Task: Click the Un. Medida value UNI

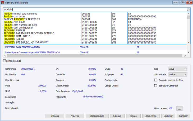Action: pyautogui.click(x=23, y=75)
